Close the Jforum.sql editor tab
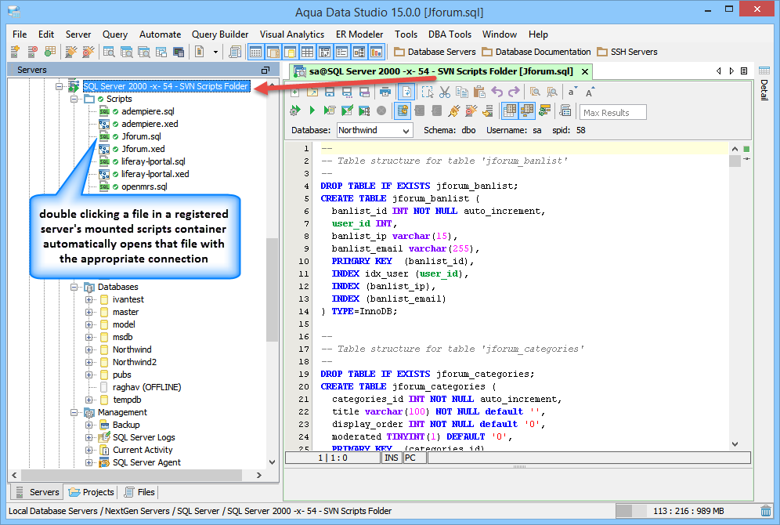Screen dimensions: 780x525 tap(585, 71)
